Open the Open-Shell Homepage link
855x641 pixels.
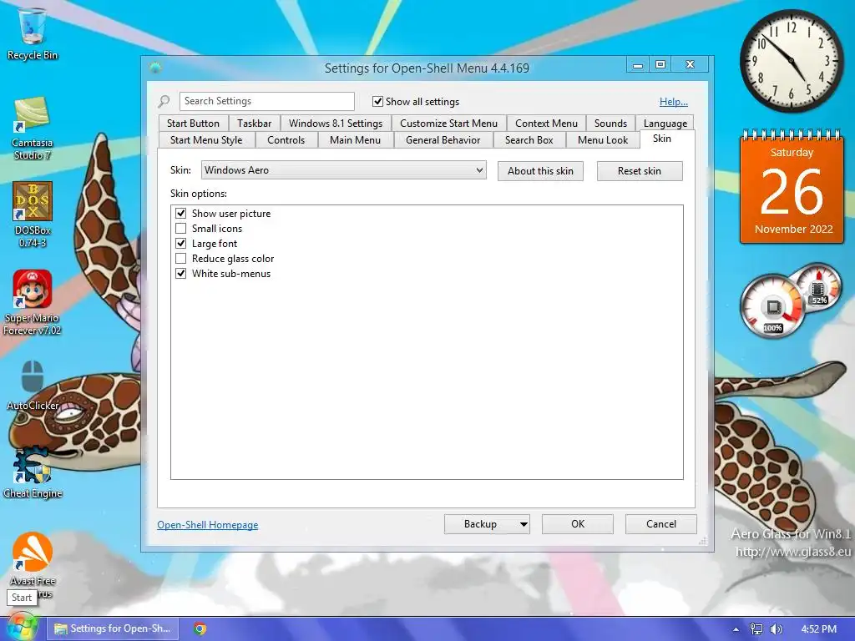tap(208, 525)
